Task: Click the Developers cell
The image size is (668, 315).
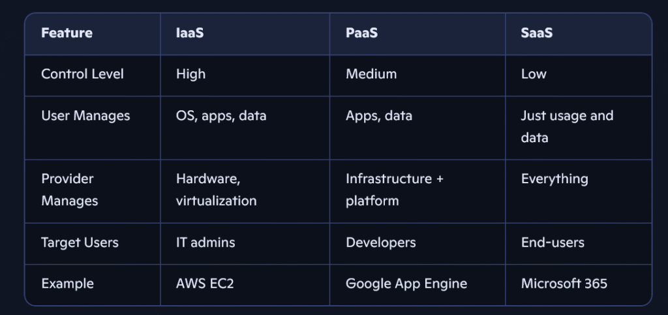Action: click(x=381, y=243)
